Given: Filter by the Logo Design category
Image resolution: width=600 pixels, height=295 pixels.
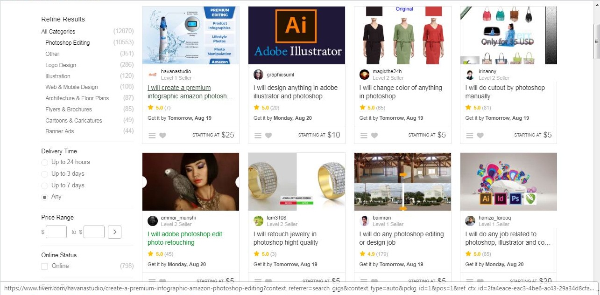Looking at the screenshot, I should 61,65.
